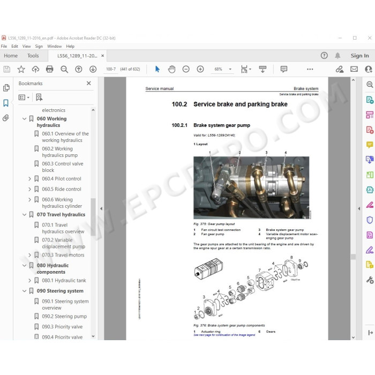Viewport: 375px width, 375px height.
Task: Share a link to file icon
Action: [339, 69]
